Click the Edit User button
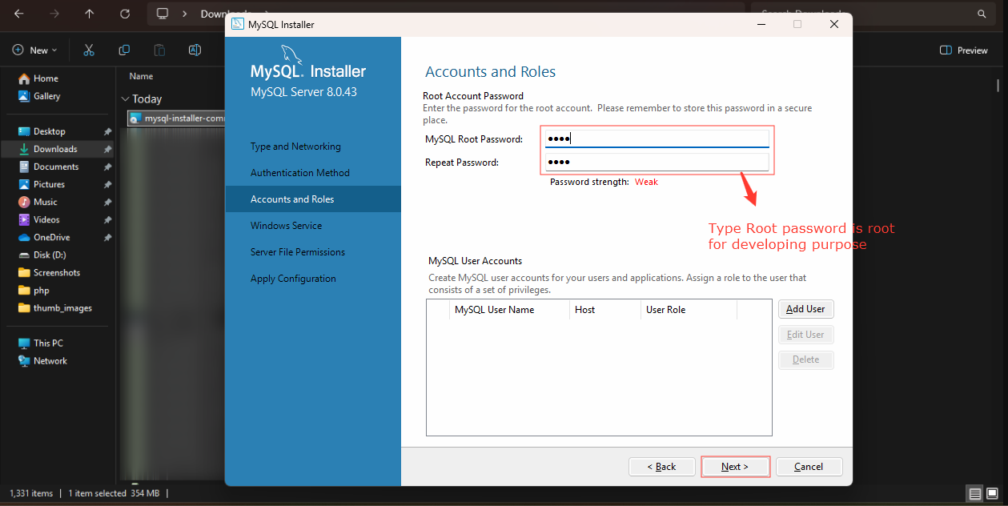Image resolution: width=1008 pixels, height=506 pixels. click(x=805, y=335)
